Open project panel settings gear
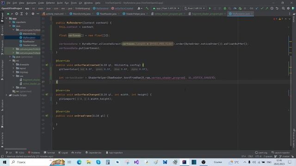The width and height of the screenshot is (296, 166). point(33,14)
